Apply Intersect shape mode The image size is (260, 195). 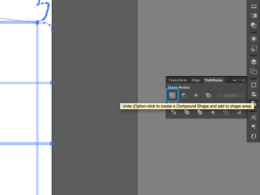coord(196,95)
